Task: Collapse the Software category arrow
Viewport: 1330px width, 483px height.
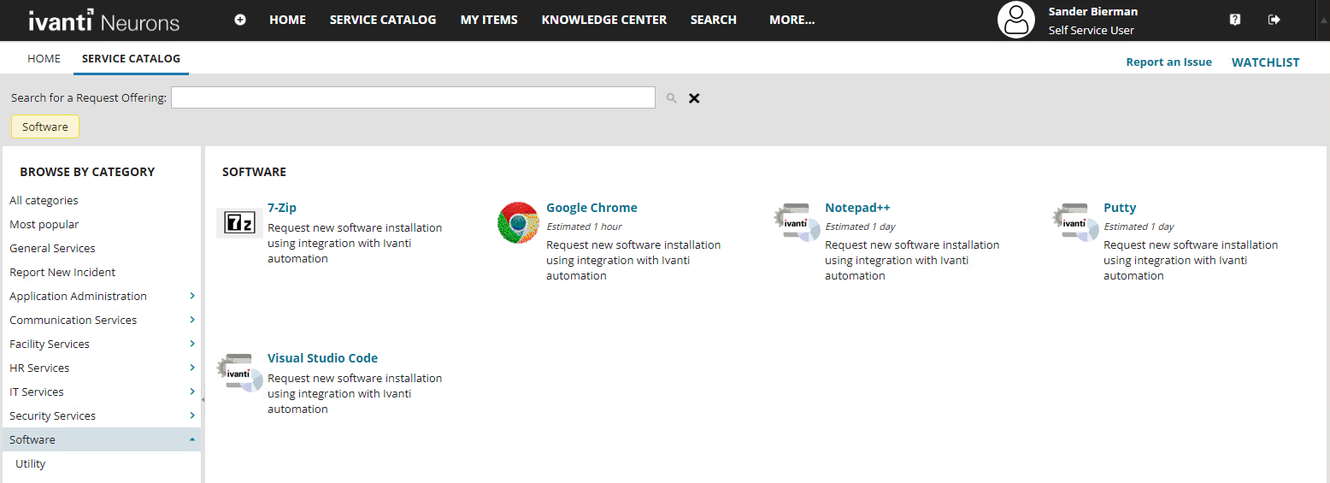Action: [x=192, y=439]
